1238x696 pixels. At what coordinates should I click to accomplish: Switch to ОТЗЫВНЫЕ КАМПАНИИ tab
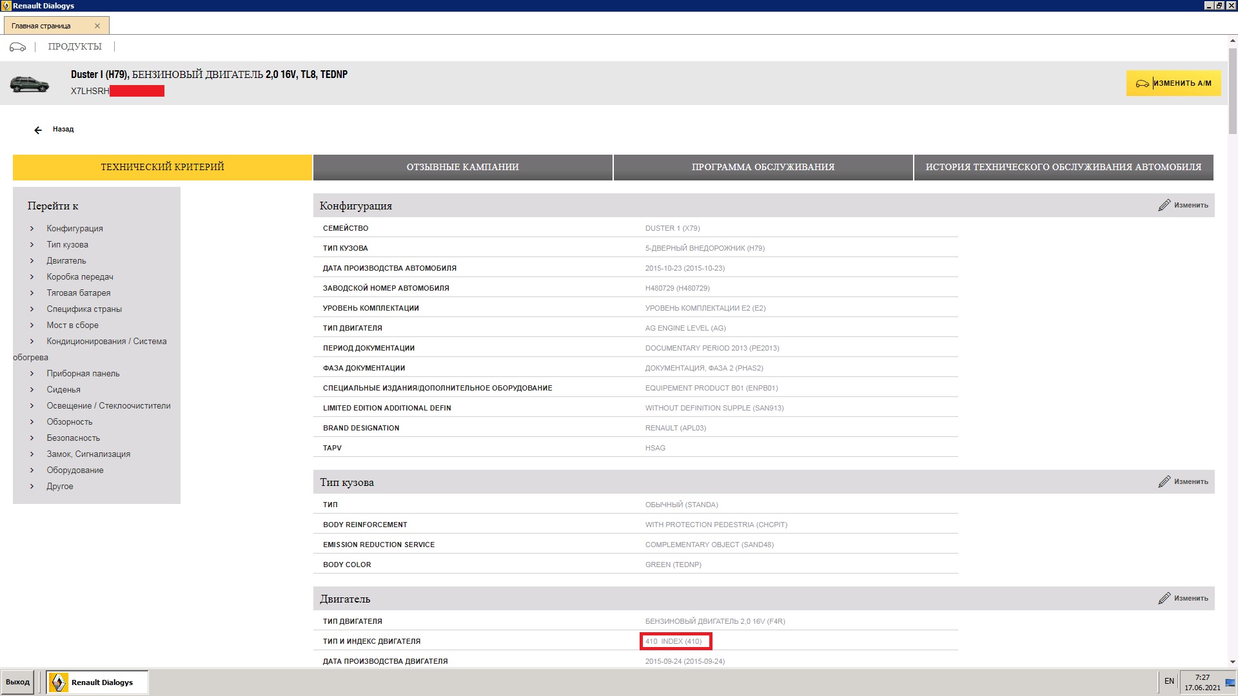(x=463, y=167)
